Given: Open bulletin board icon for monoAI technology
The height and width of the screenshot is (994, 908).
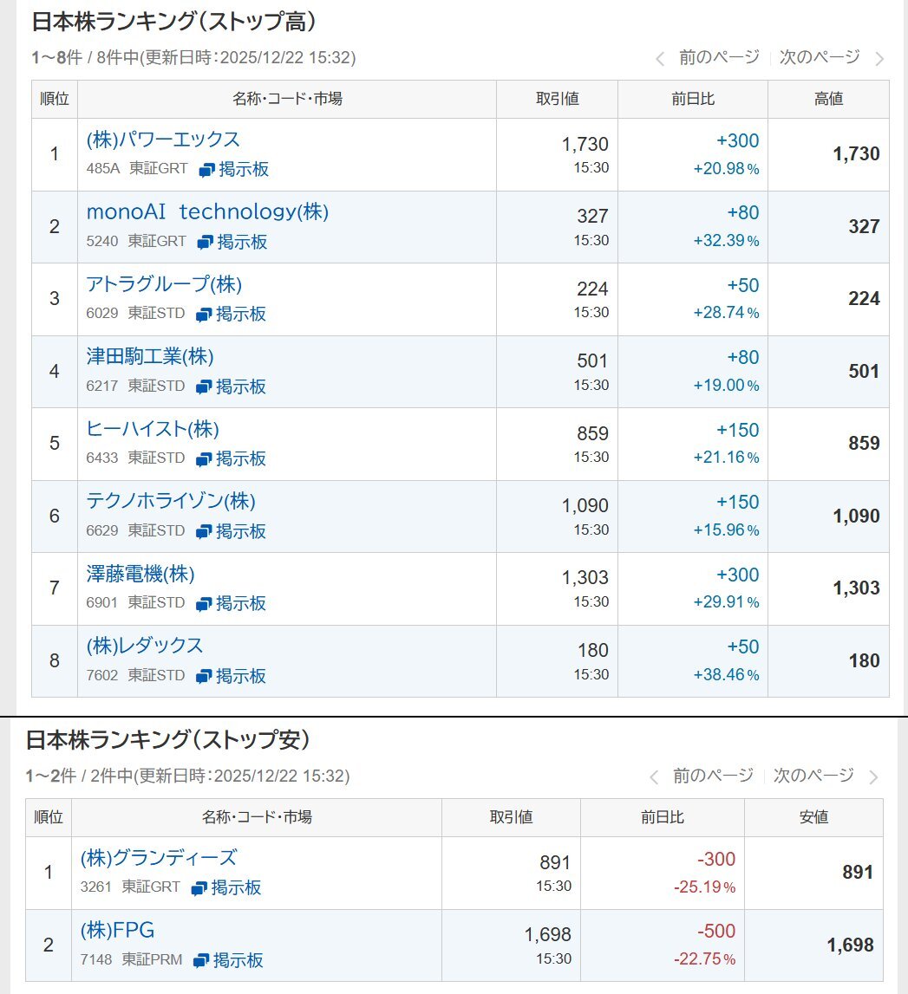Looking at the screenshot, I should point(205,242).
